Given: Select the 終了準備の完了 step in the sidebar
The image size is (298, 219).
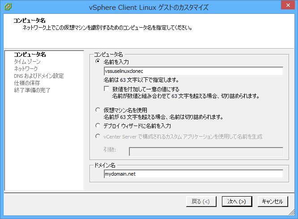Looking at the screenshot, I should 32,90.
